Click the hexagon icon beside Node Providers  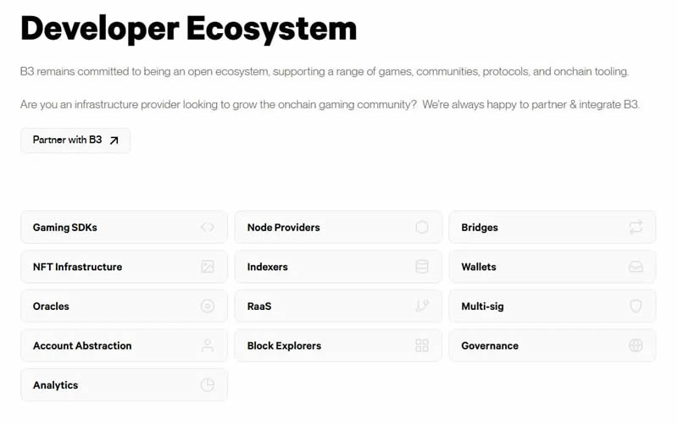(422, 228)
